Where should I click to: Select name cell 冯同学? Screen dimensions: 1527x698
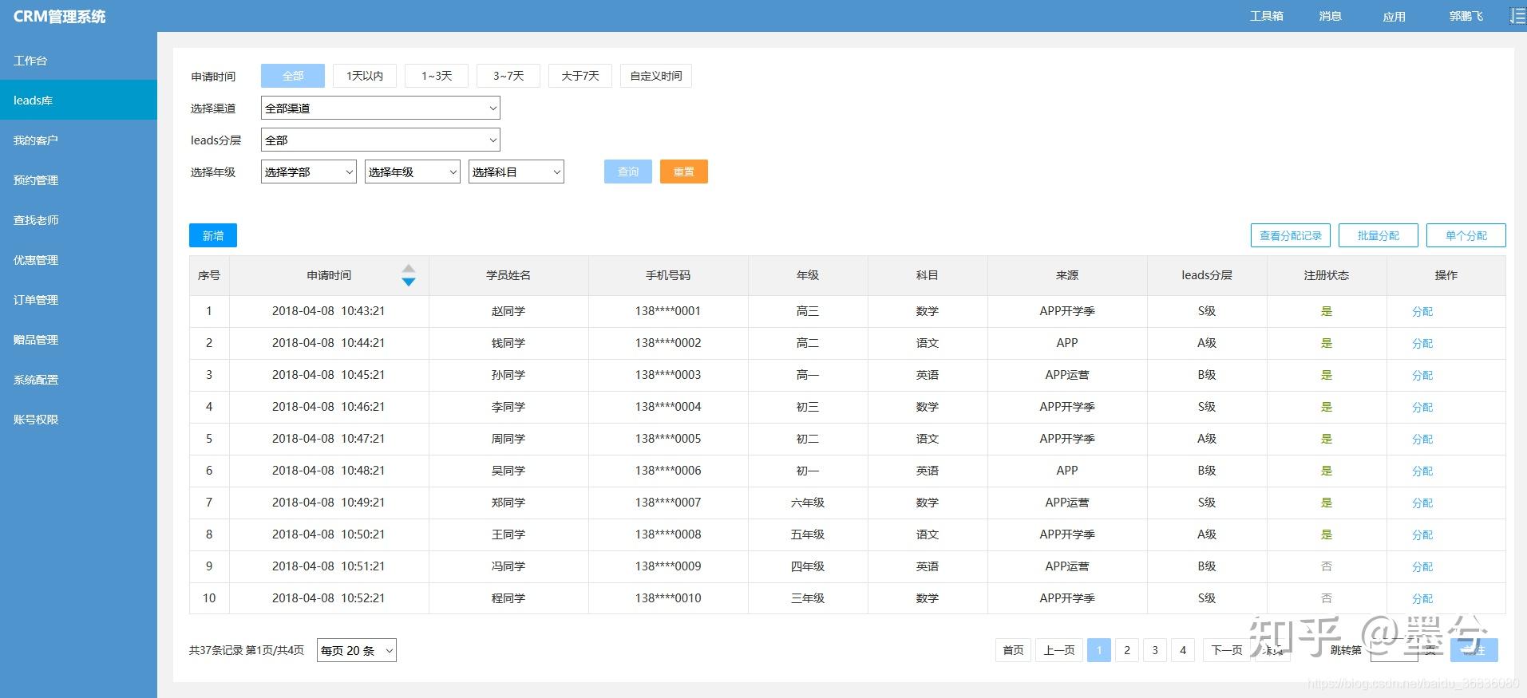[508, 566]
